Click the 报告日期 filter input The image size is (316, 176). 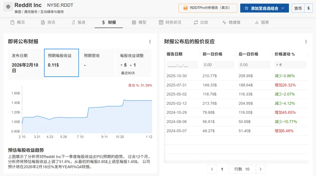point(182,65)
